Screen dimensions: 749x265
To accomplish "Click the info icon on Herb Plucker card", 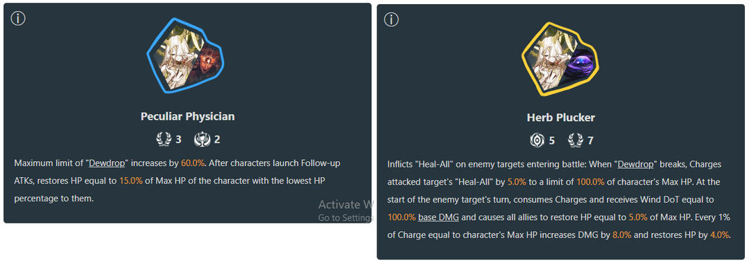I will coord(391,19).
